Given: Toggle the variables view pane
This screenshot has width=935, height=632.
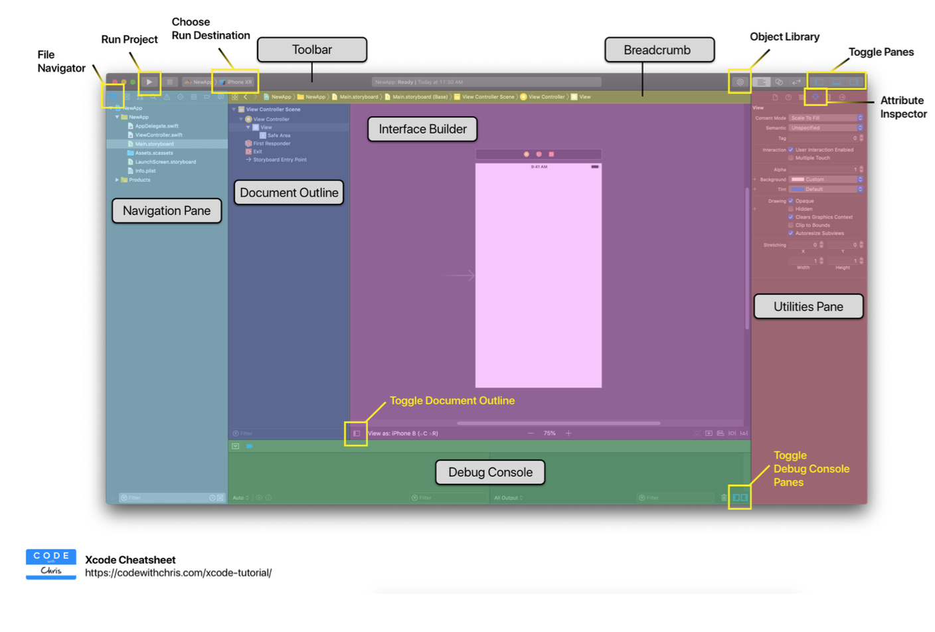Looking at the screenshot, I should [736, 497].
